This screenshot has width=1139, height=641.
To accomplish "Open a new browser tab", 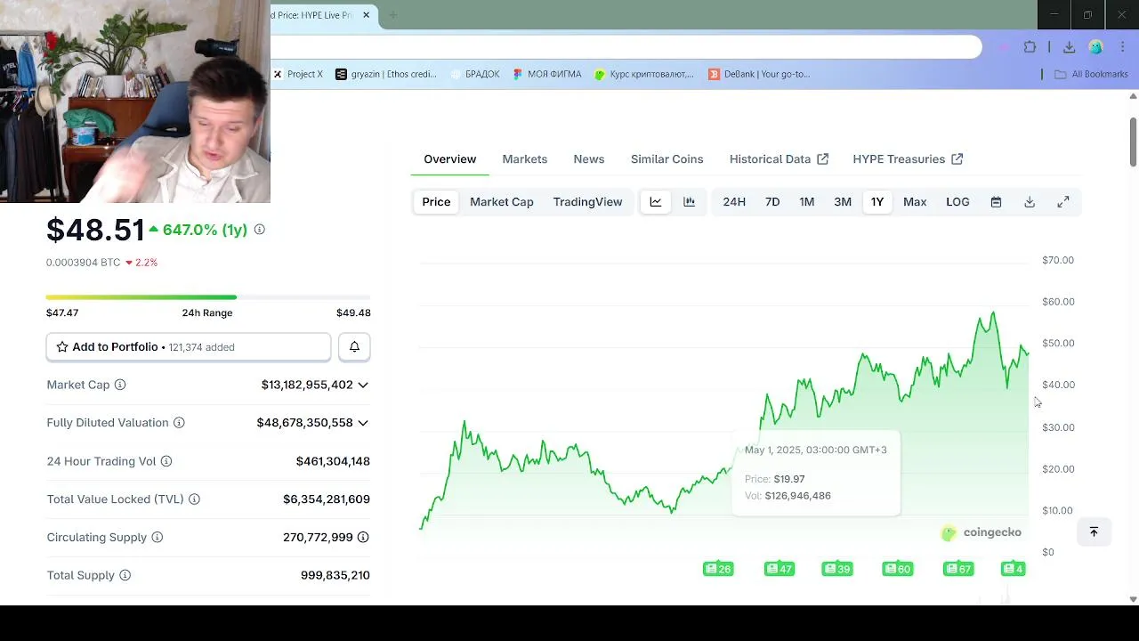I will click(x=392, y=15).
